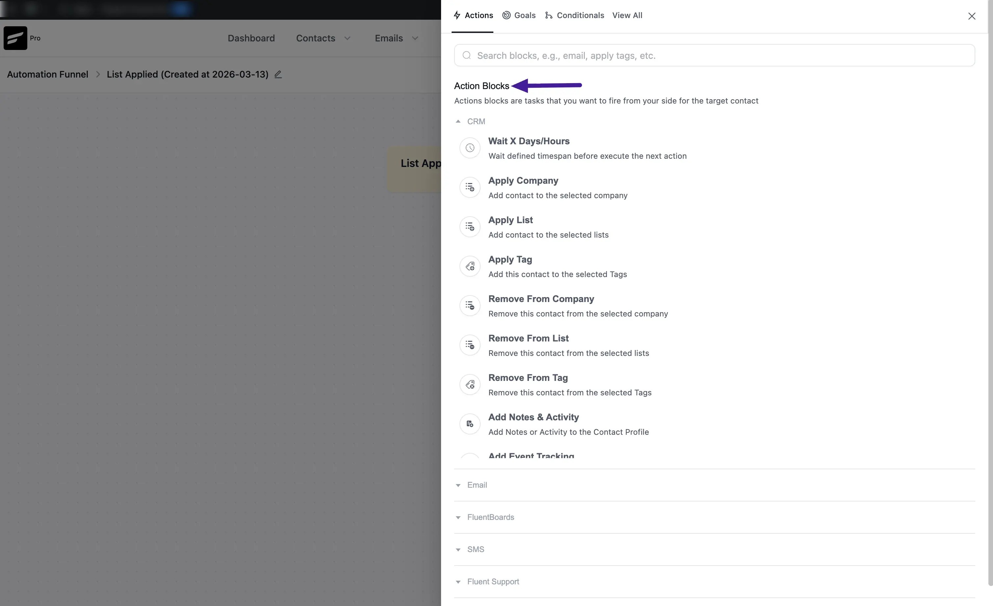This screenshot has height=606, width=993.
Task: Click "Add contact to the selected lists" description
Action: click(549, 235)
